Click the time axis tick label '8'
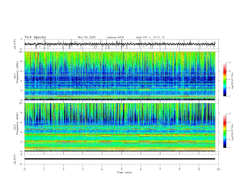 [180, 169]
